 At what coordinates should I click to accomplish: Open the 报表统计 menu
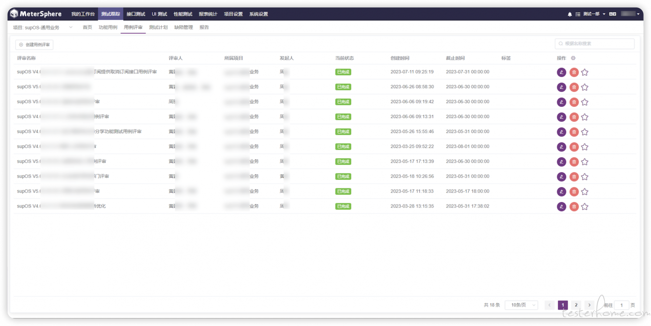tap(208, 14)
